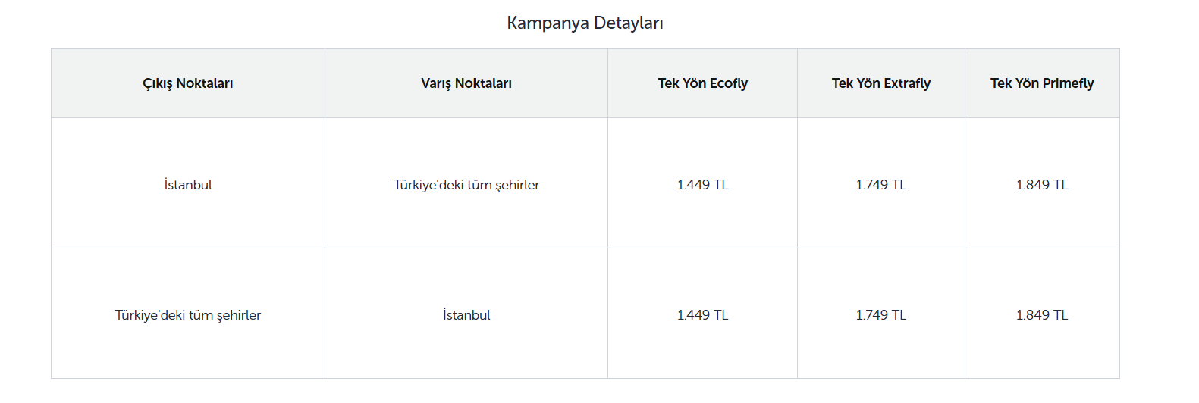Click the Tek Yön Extrafly header
Viewport: 1199px width, 403px height.
pos(881,83)
